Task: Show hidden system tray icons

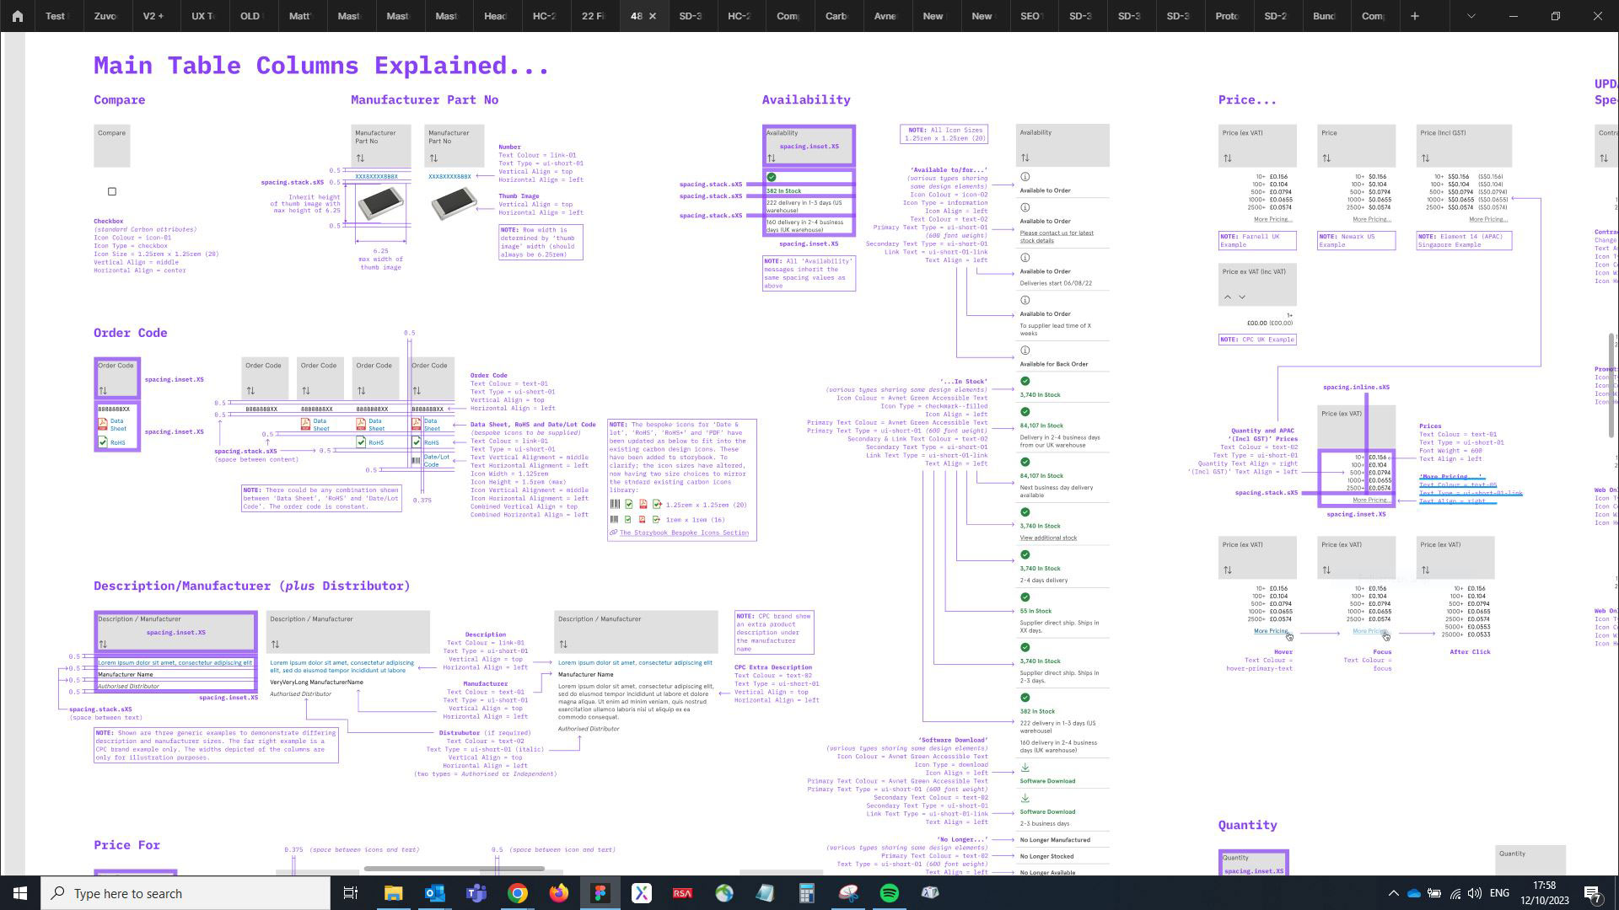Action: click(1393, 893)
